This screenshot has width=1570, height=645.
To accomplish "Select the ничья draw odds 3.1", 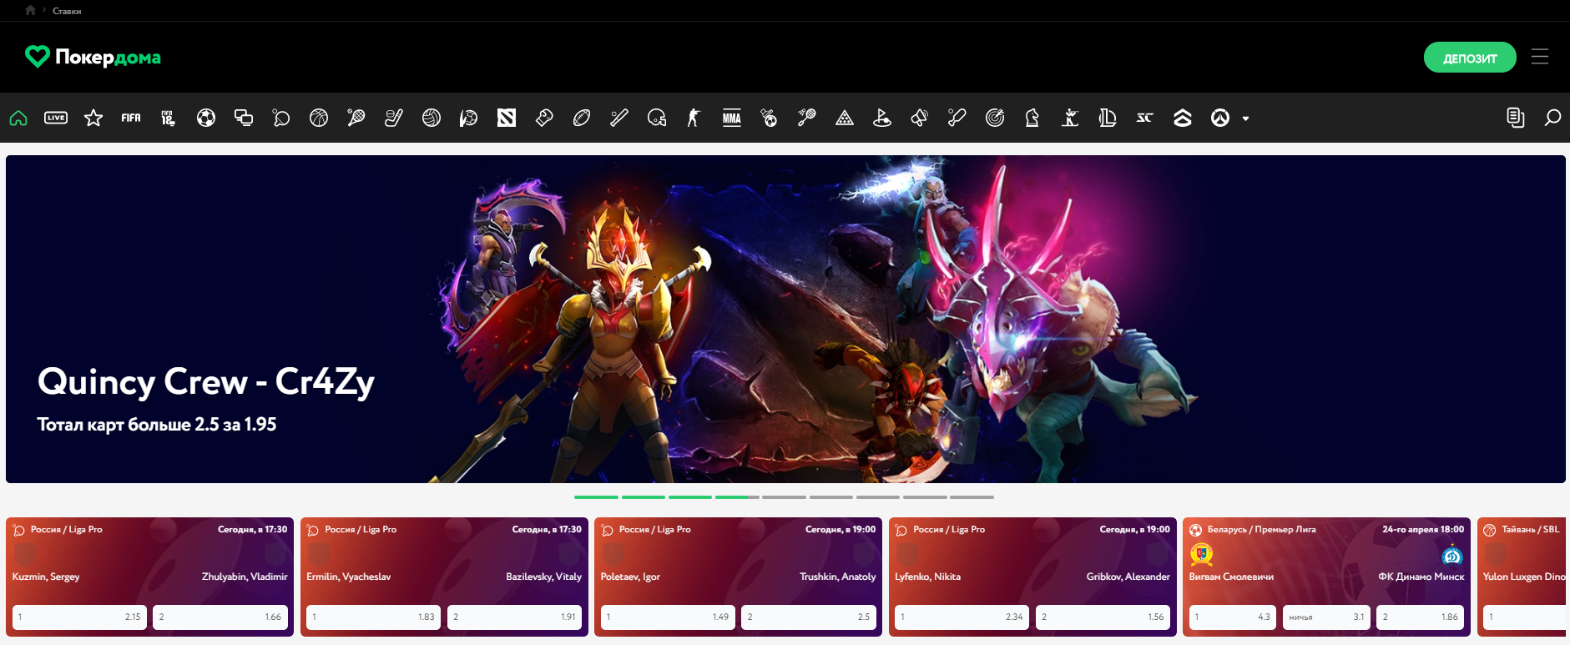I will pyautogui.click(x=1326, y=617).
